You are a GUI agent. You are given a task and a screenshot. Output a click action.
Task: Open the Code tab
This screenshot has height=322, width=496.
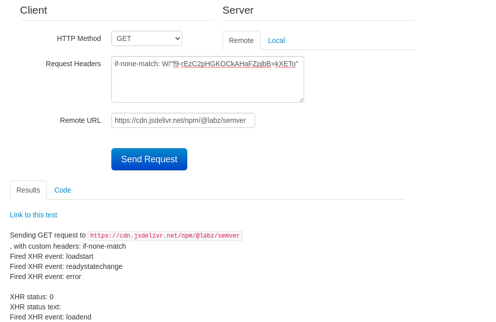point(62,190)
